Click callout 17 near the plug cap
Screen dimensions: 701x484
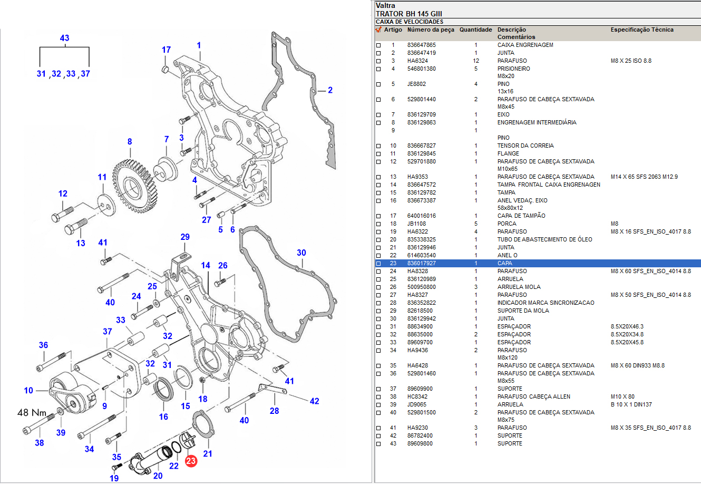click(x=166, y=50)
